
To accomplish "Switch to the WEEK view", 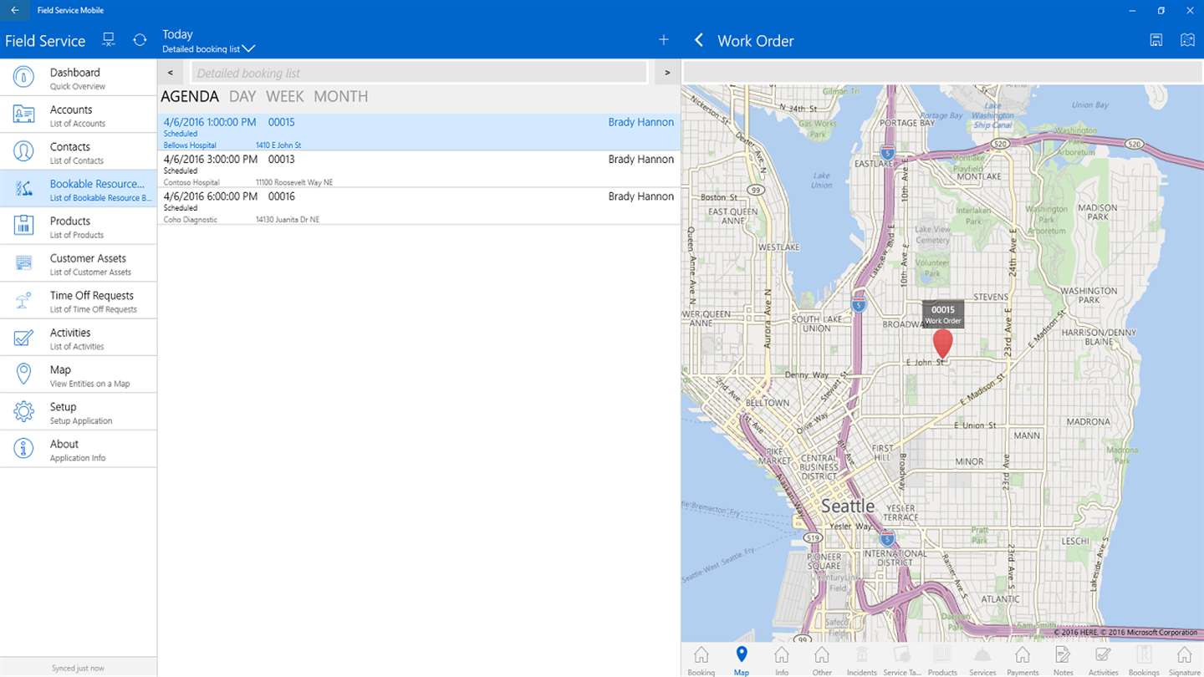I will [285, 96].
